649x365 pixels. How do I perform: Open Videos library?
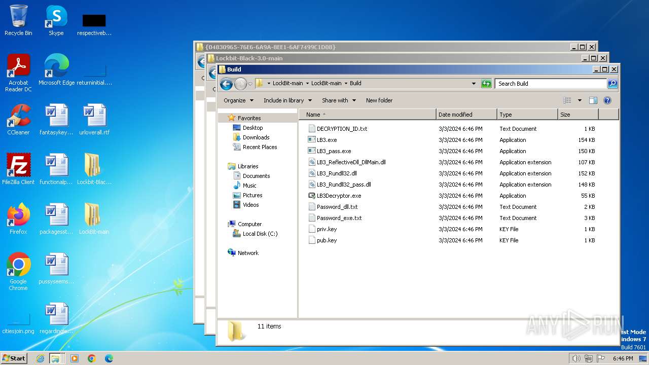coord(250,205)
